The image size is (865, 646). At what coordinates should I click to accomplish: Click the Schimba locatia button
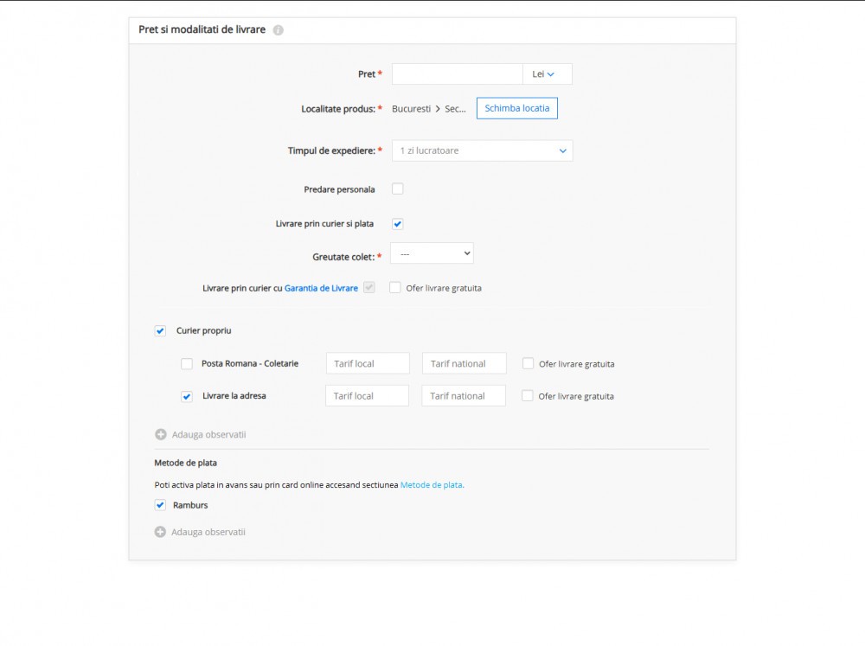point(517,108)
